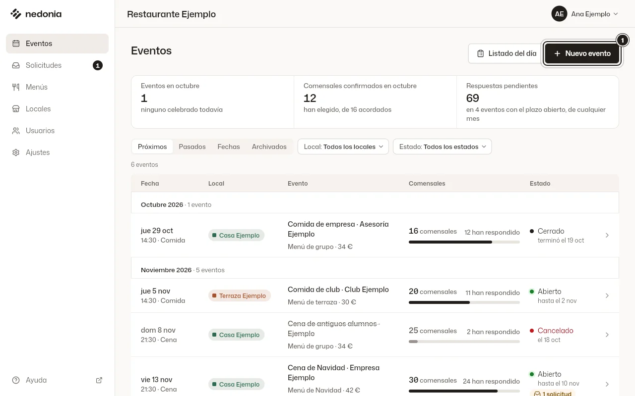This screenshot has width=635, height=396.
Task: Click the Solicitudes badge showing 1
Action: pos(98,65)
